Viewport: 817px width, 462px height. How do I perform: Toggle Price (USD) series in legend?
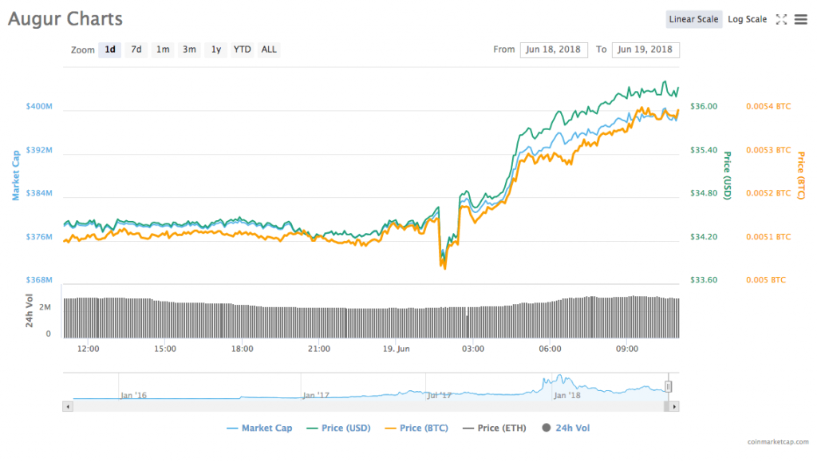click(x=338, y=428)
